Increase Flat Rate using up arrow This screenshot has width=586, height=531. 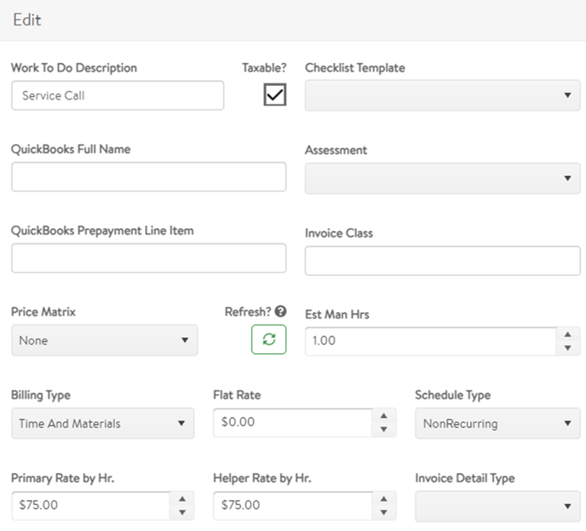point(383,416)
